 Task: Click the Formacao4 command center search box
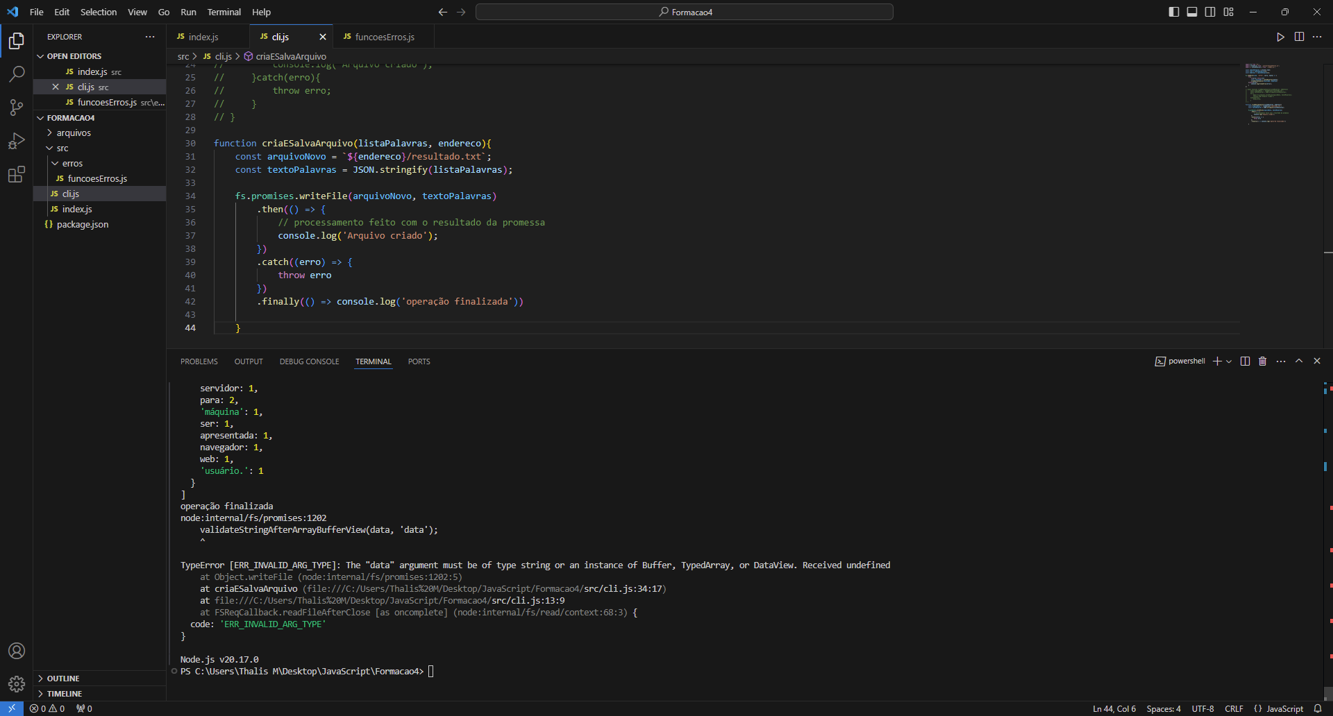point(685,12)
